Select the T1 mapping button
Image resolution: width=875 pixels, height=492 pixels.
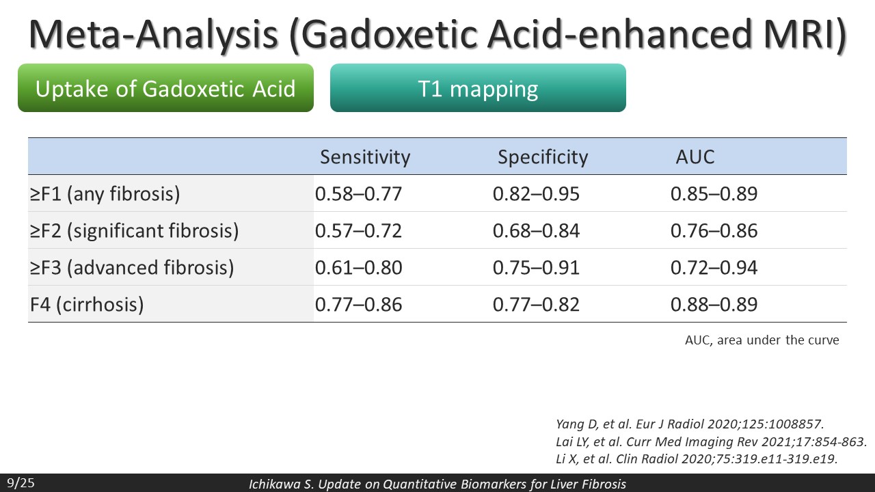(x=478, y=88)
